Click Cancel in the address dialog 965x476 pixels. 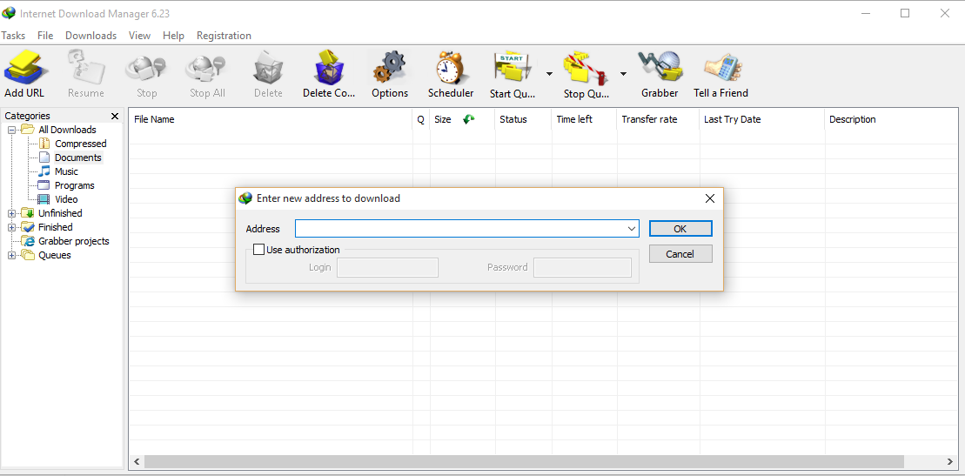coord(680,254)
